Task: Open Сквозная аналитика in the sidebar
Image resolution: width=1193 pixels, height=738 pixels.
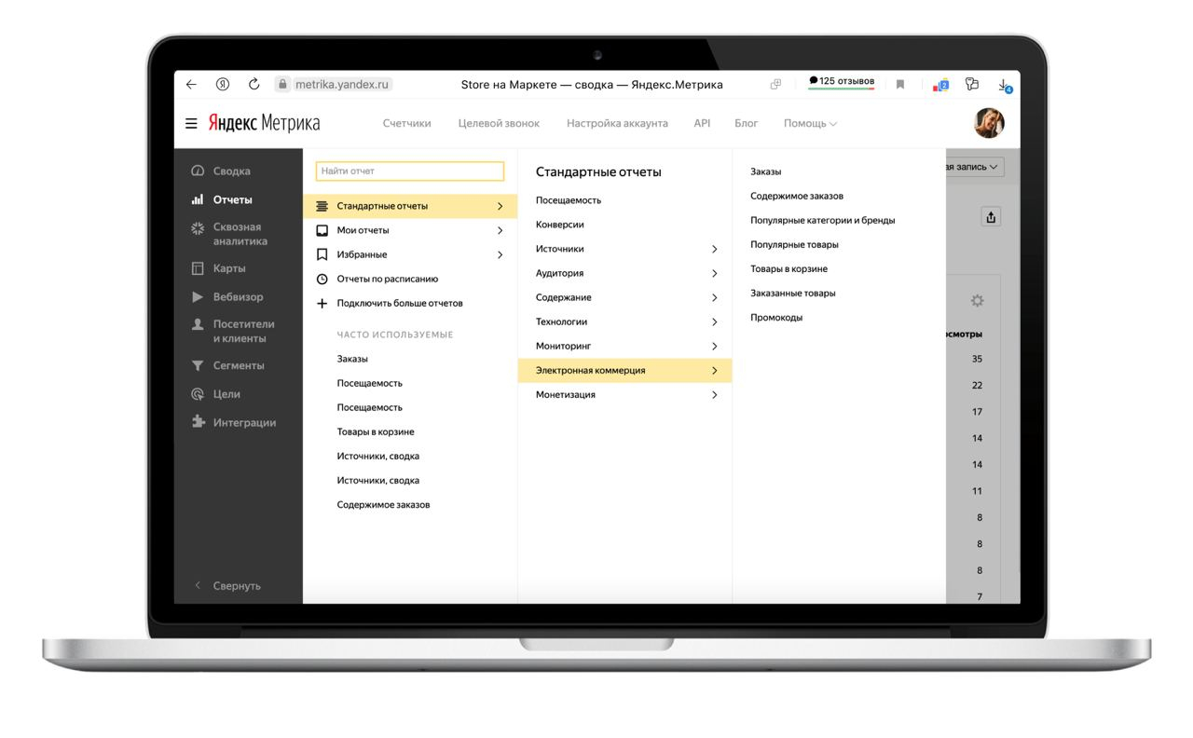Action: tap(239, 234)
